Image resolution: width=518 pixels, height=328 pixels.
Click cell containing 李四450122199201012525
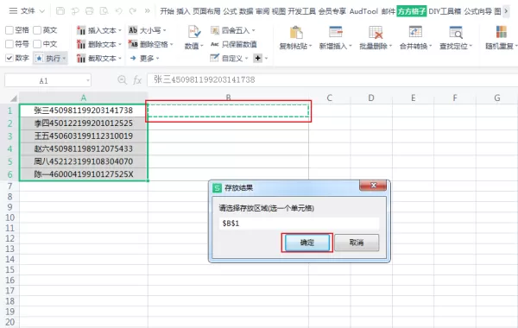click(84, 123)
